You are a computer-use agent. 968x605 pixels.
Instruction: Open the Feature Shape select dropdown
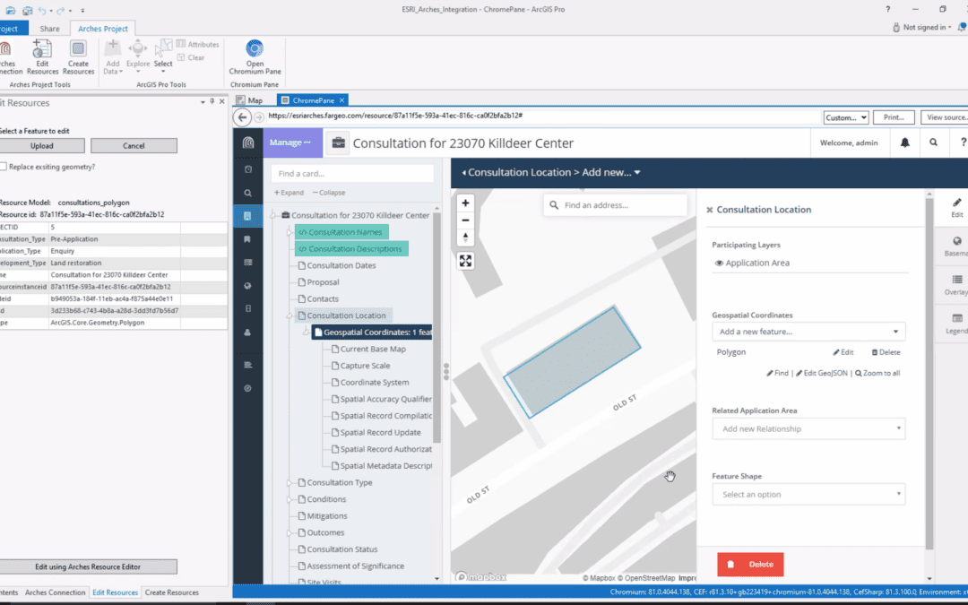pos(808,494)
